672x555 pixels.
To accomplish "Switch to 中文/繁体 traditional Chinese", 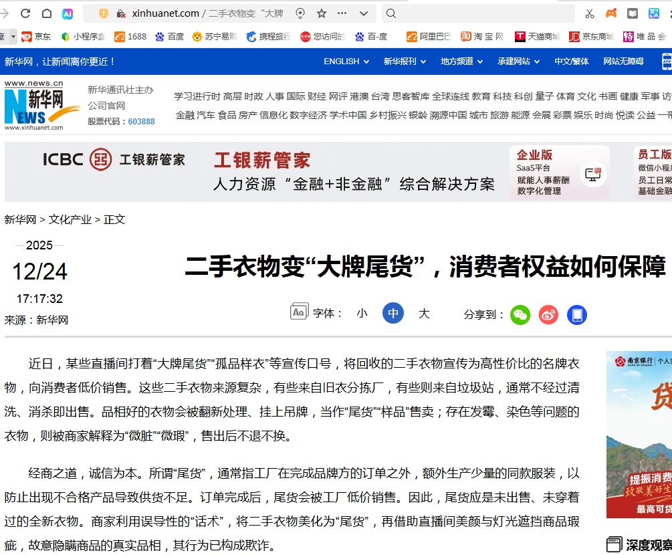I will (x=572, y=61).
